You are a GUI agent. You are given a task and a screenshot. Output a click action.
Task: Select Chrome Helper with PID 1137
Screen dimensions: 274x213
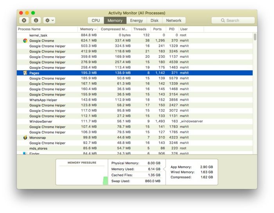(x=135, y=57)
